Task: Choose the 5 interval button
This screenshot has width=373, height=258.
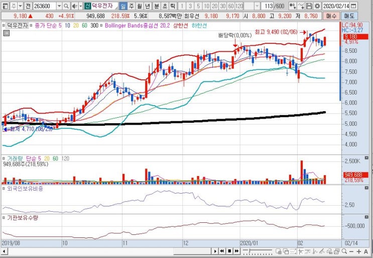Action: point(198,6)
